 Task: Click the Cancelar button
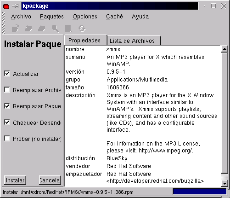pos(50,180)
